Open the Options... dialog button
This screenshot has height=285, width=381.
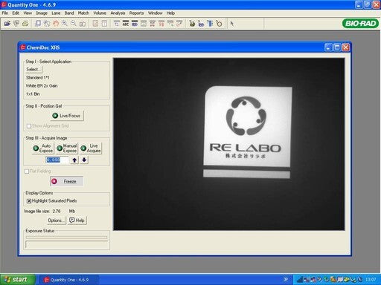pyautogui.click(x=57, y=220)
